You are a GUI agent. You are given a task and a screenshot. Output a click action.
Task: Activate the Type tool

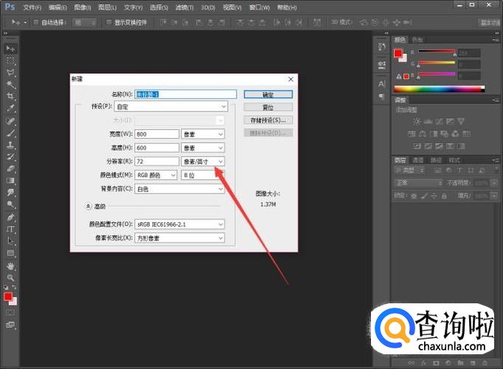click(10, 229)
